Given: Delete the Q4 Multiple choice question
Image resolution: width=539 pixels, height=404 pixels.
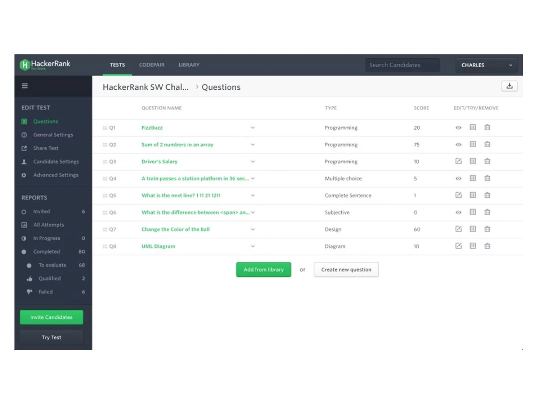Looking at the screenshot, I should click(x=487, y=178).
